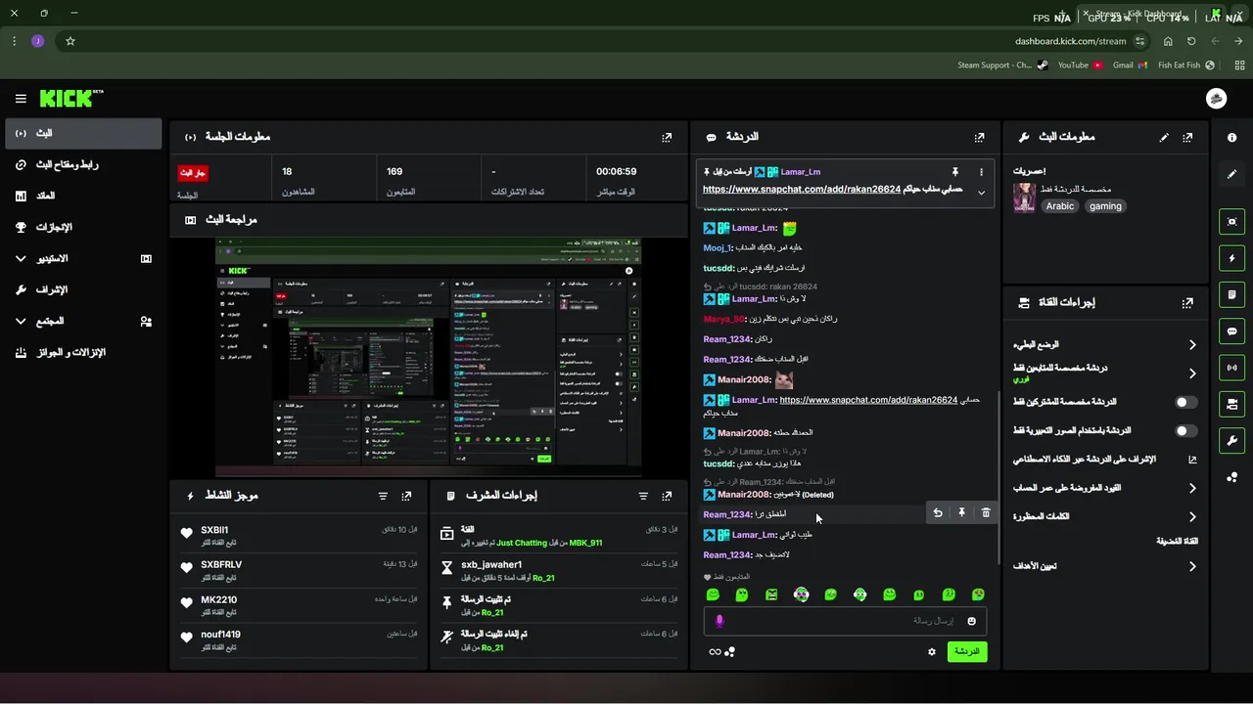Expand الكلمات المحظورة (banned words) option
Screen dimensions: 1253x704
pyautogui.click(x=1105, y=516)
